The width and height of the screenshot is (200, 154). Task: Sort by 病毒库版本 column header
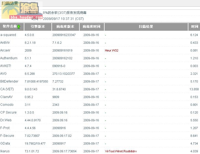point(65,27)
